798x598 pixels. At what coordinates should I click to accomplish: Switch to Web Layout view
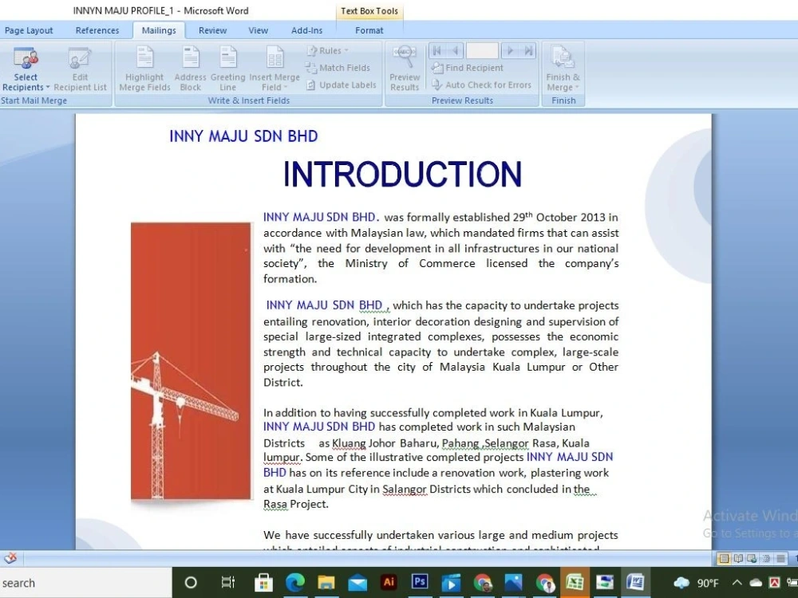coord(752,559)
